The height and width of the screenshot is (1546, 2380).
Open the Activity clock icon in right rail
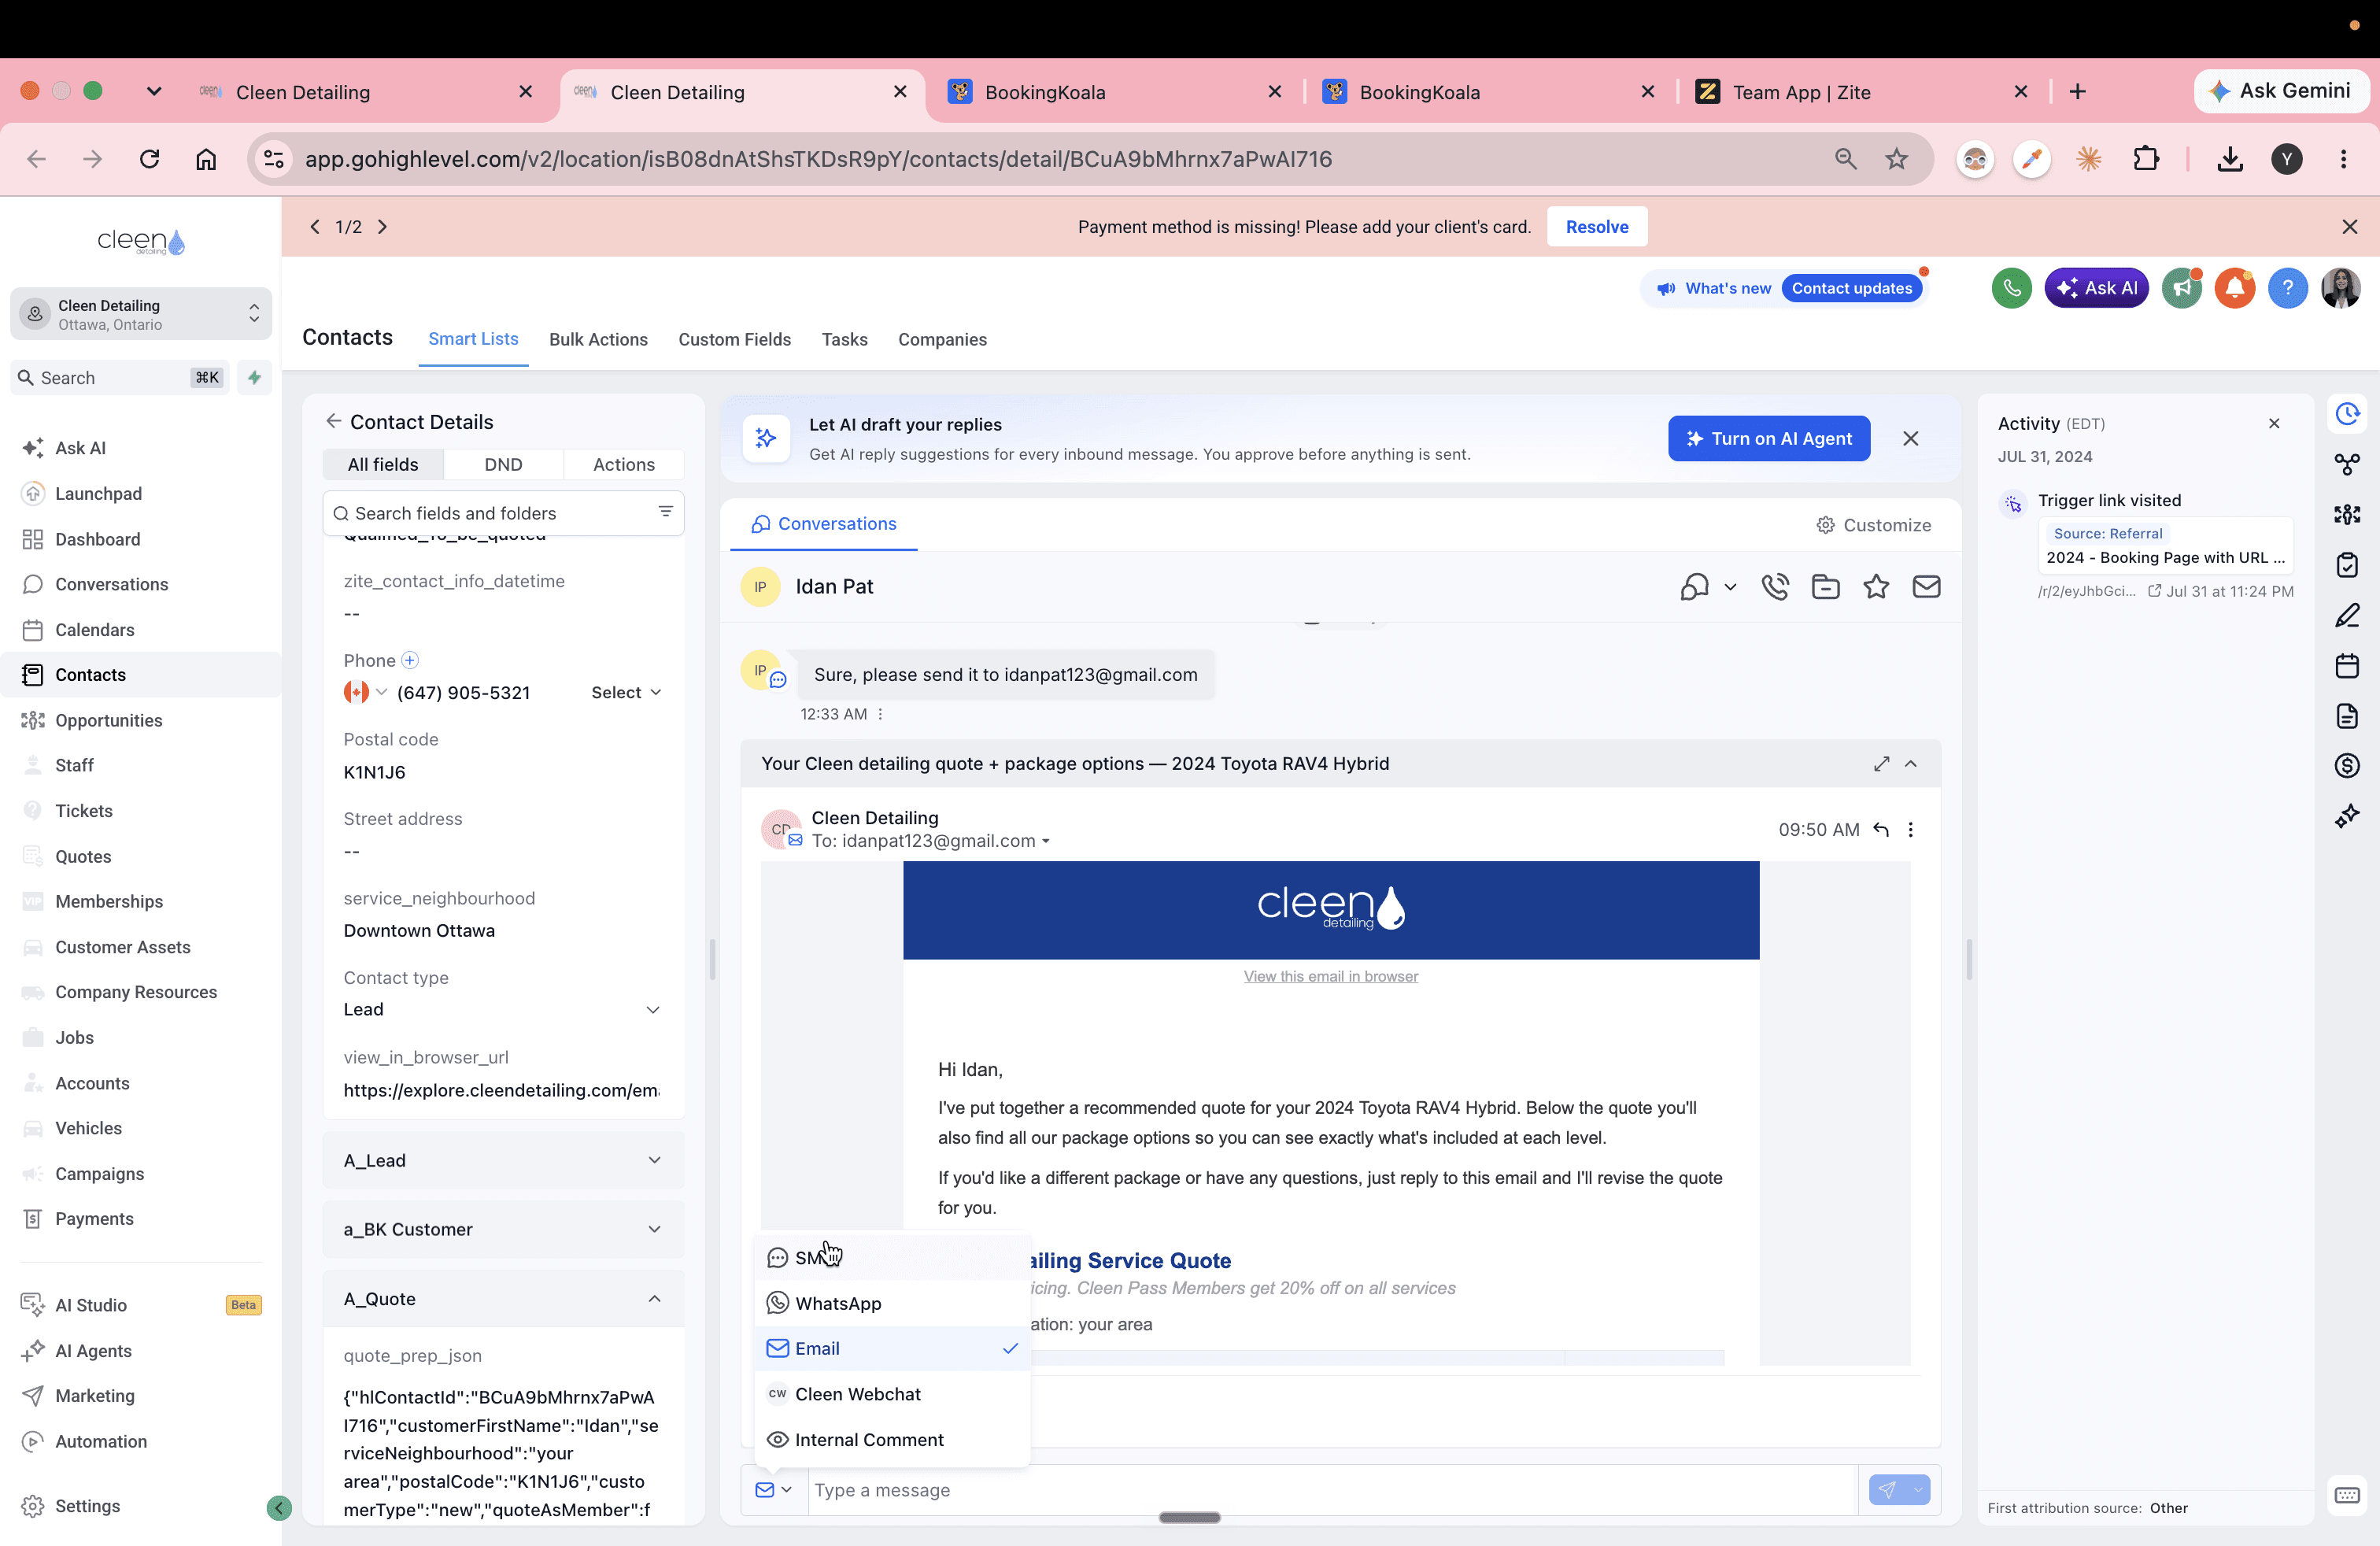(2347, 414)
